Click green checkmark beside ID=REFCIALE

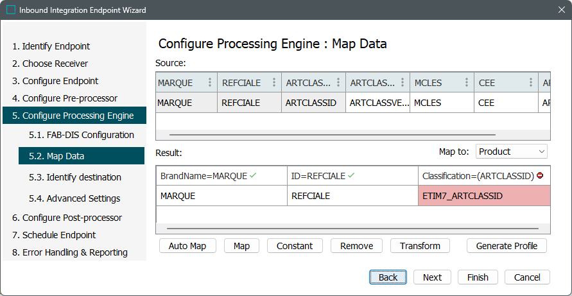351,176
